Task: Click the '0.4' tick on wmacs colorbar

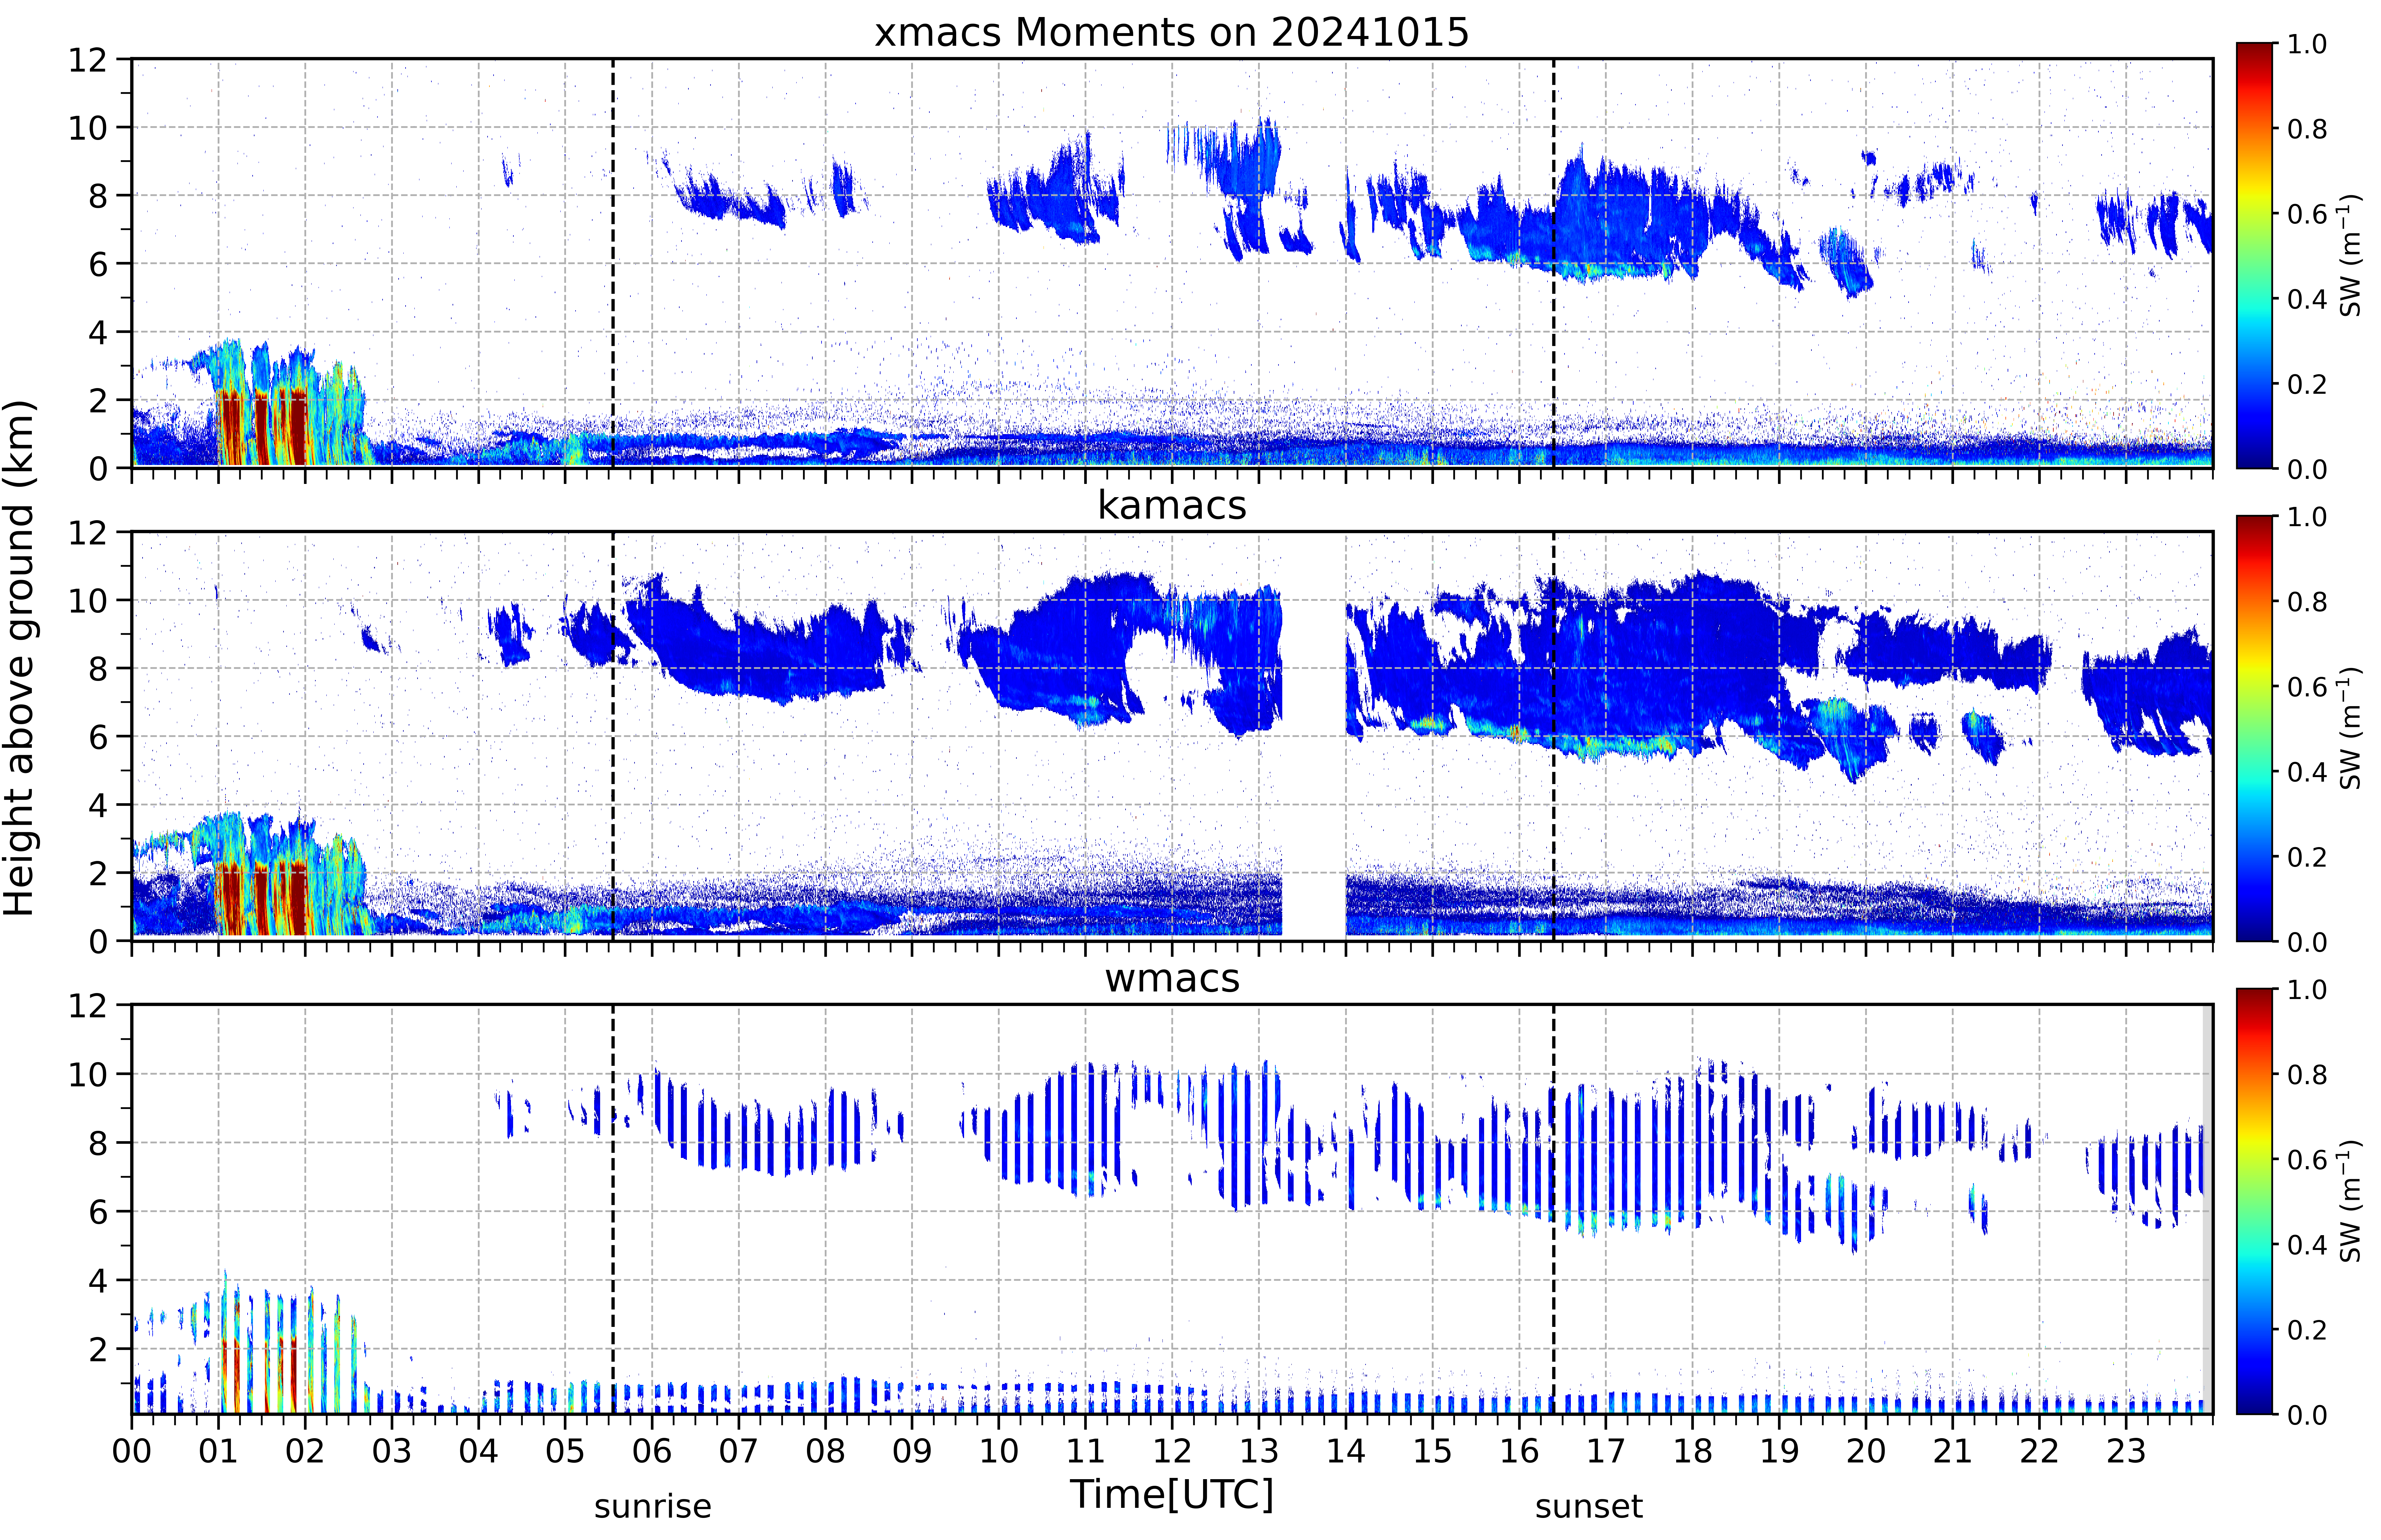Action: [x=2307, y=1245]
